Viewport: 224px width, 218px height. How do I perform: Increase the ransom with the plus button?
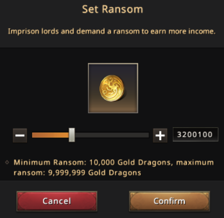click(160, 135)
